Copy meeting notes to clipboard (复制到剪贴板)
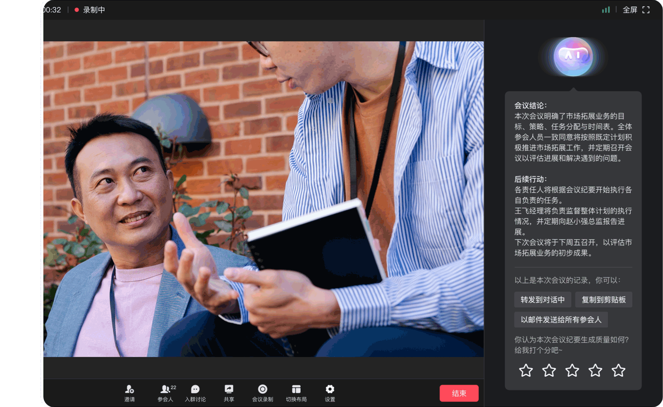The image size is (663, 407). click(604, 300)
